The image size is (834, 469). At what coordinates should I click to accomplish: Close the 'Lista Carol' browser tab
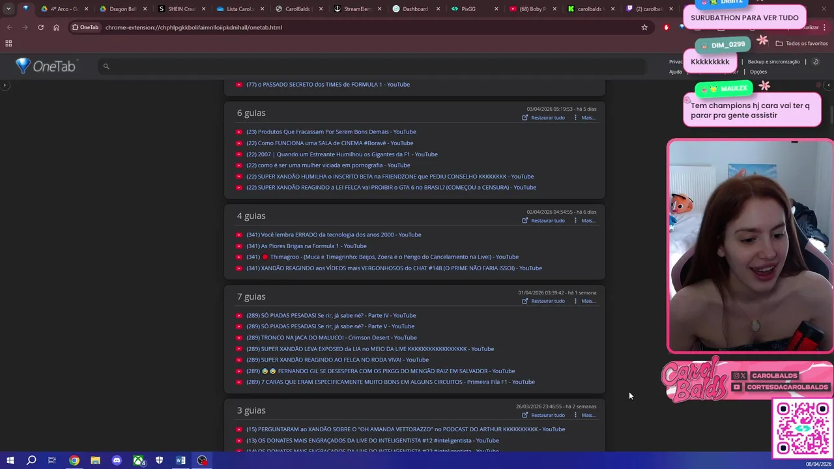coord(262,9)
